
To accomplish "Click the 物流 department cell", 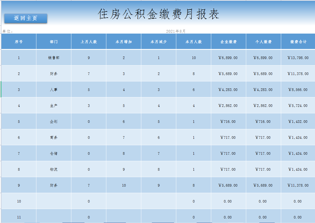I will 53,169.
